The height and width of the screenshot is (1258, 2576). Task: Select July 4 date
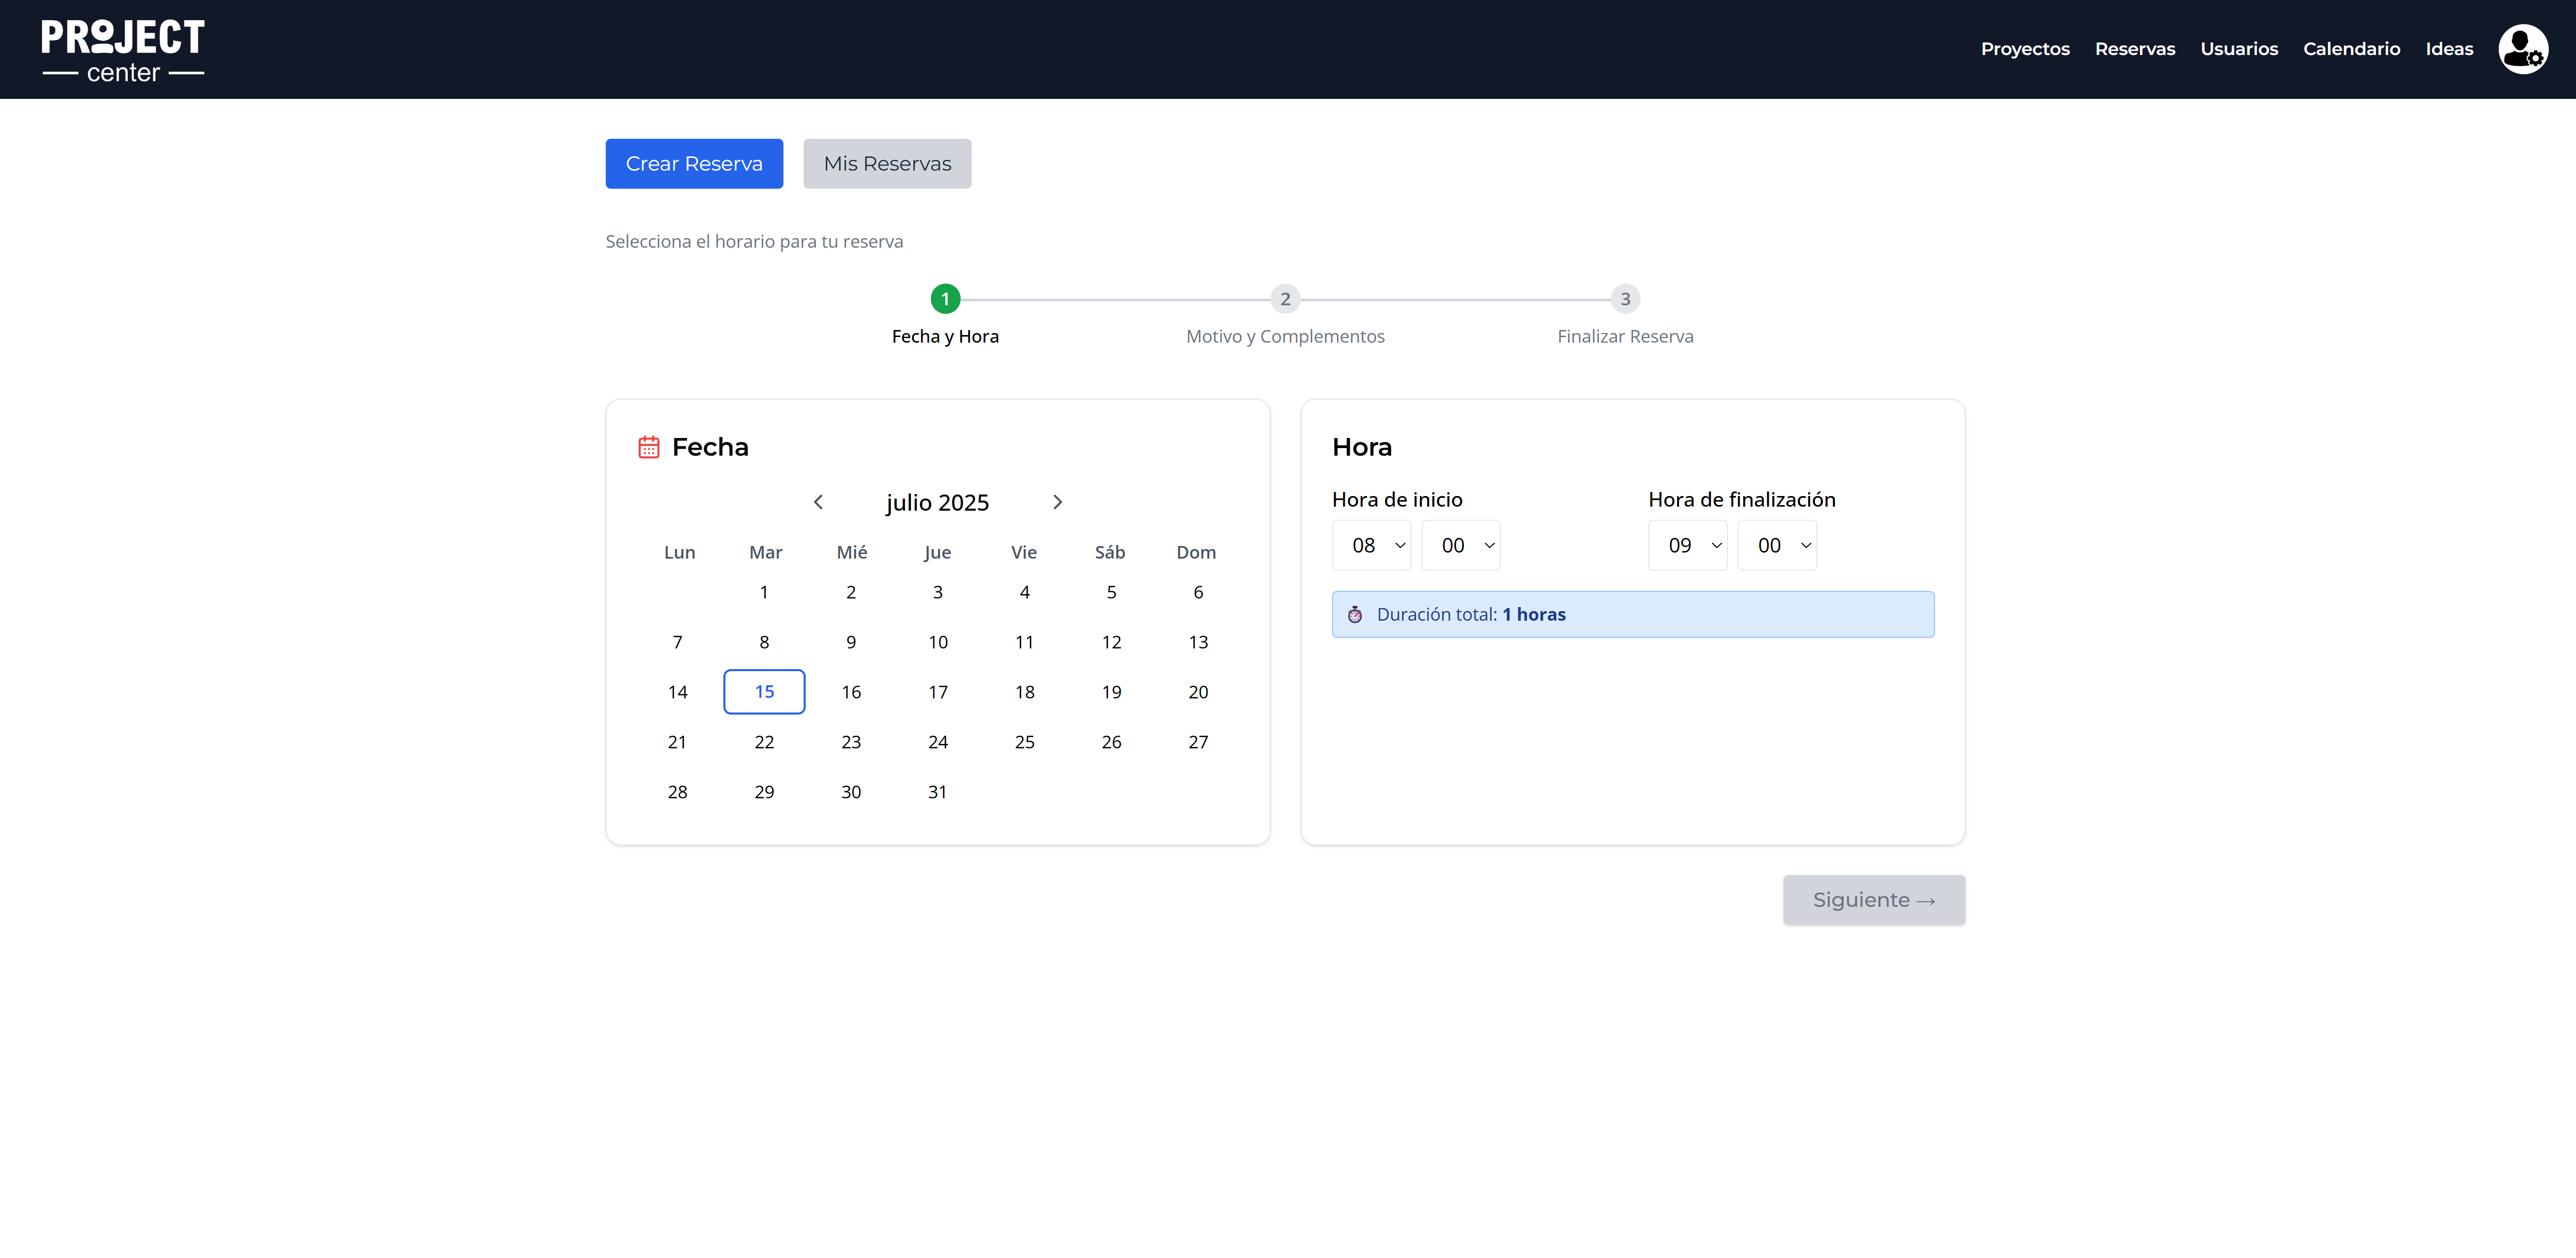[x=1025, y=592]
